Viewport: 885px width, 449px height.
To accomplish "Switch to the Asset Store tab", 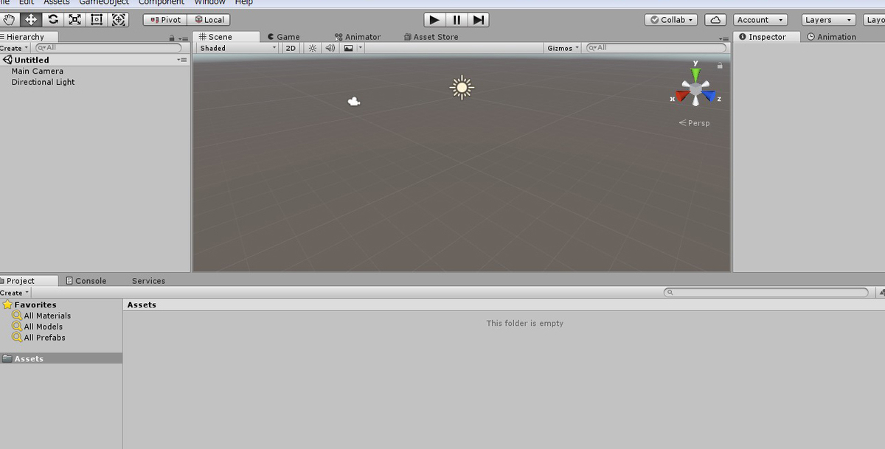I will [x=431, y=37].
